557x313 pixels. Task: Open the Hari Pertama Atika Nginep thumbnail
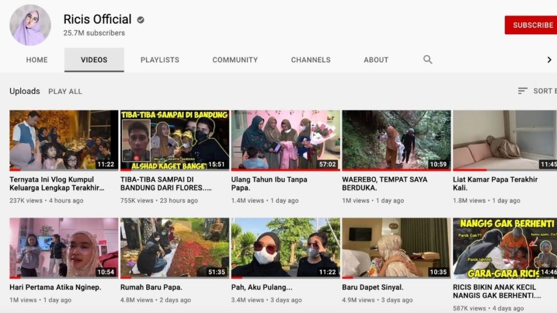pyautogui.click(x=64, y=248)
